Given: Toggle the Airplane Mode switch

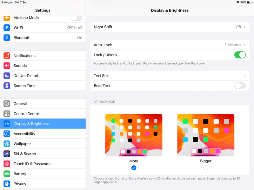Looking at the screenshot, I should pos(76,18).
